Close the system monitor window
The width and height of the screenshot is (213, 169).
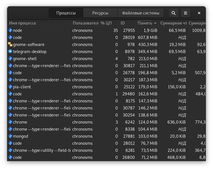coord(199,13)
